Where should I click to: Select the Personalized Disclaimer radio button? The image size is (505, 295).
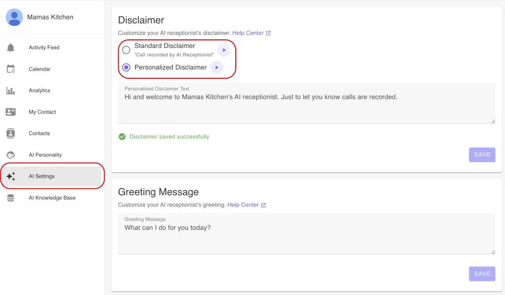126,67
